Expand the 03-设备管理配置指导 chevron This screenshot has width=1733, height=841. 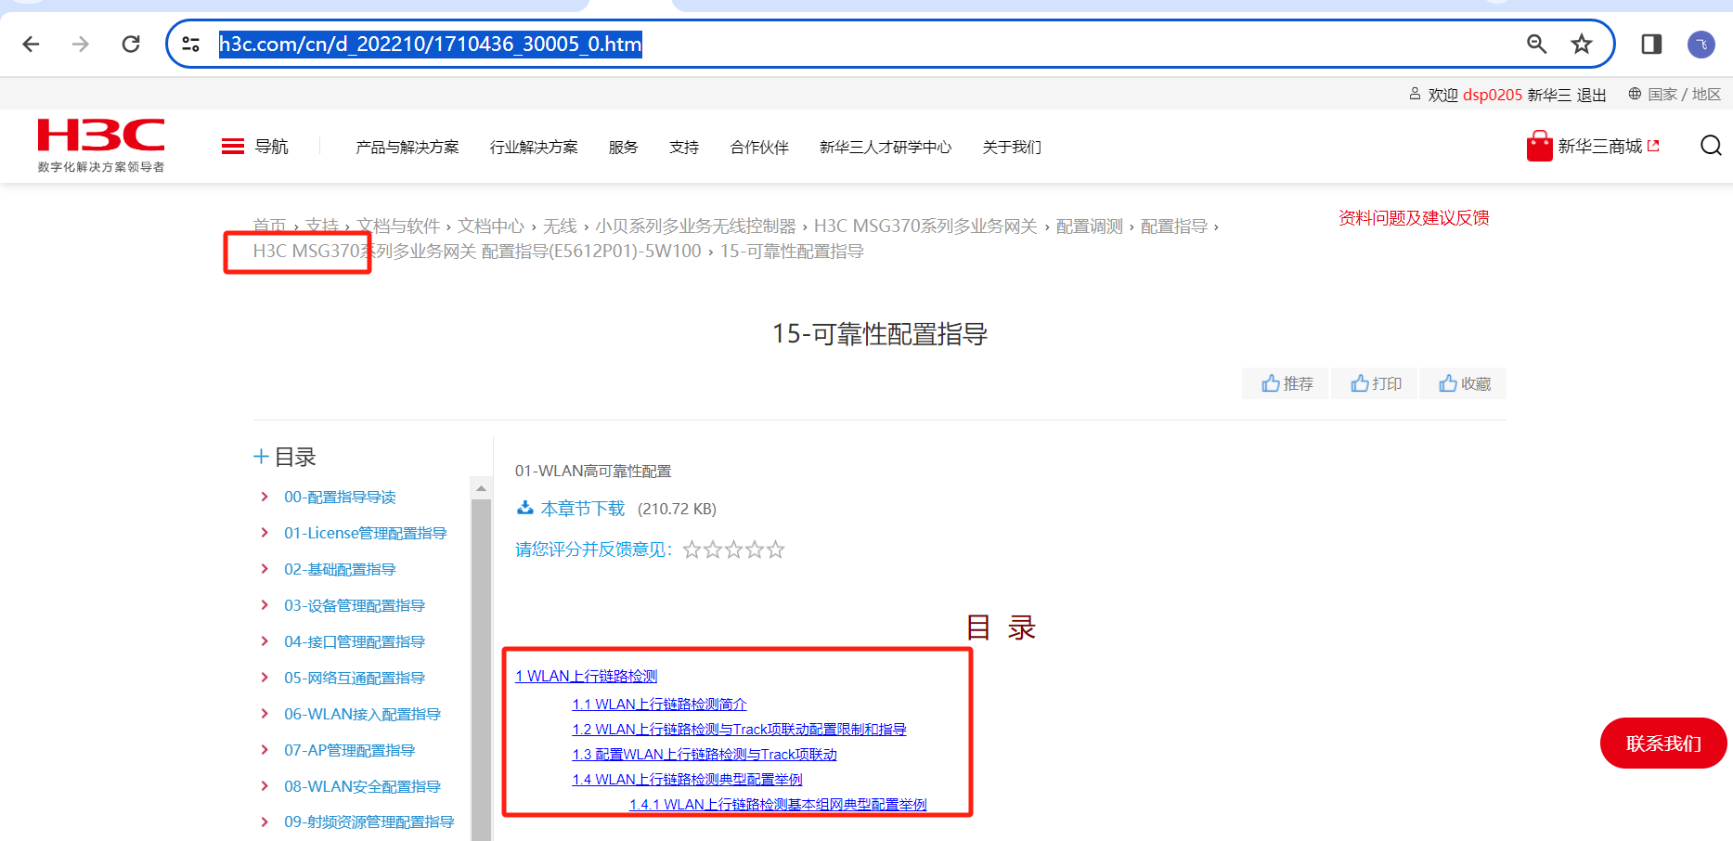pyautogui.click(x=265, y=605)
